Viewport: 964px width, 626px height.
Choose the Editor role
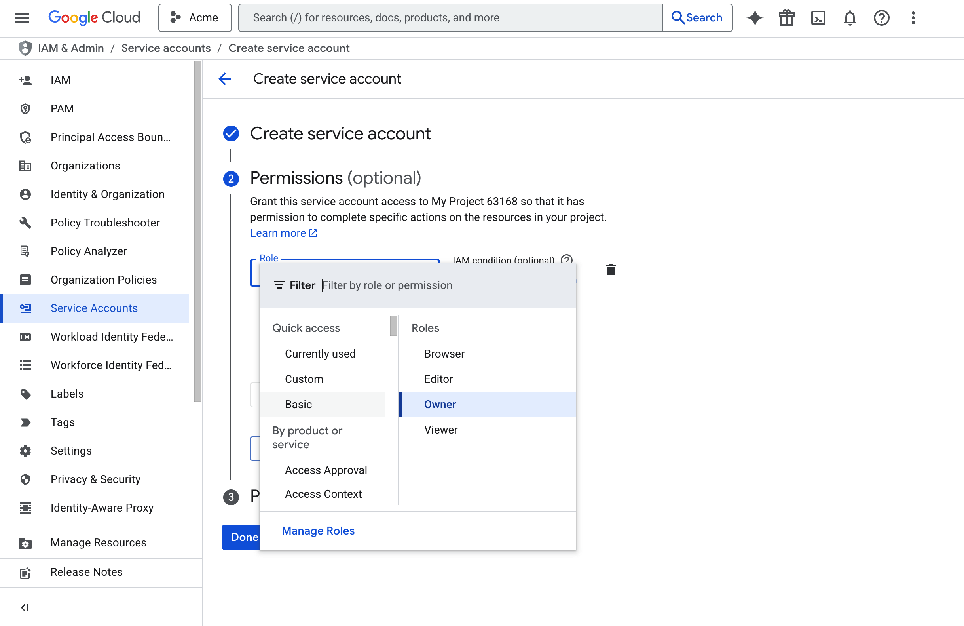click(488, 379)
